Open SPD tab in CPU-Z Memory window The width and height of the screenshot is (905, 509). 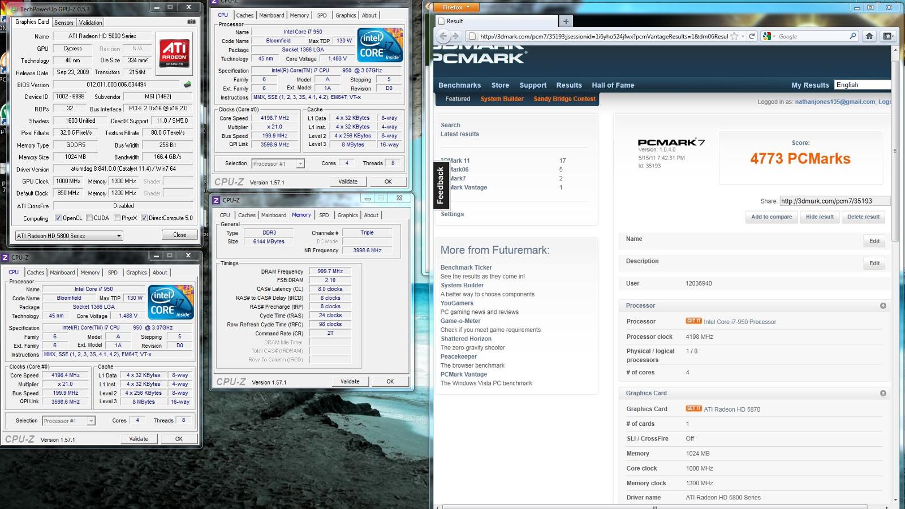(324, 215)
